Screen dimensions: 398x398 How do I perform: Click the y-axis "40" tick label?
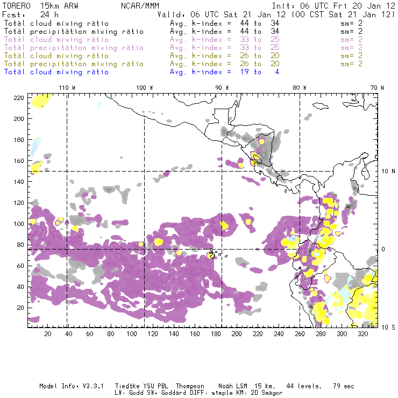point(20,287)
